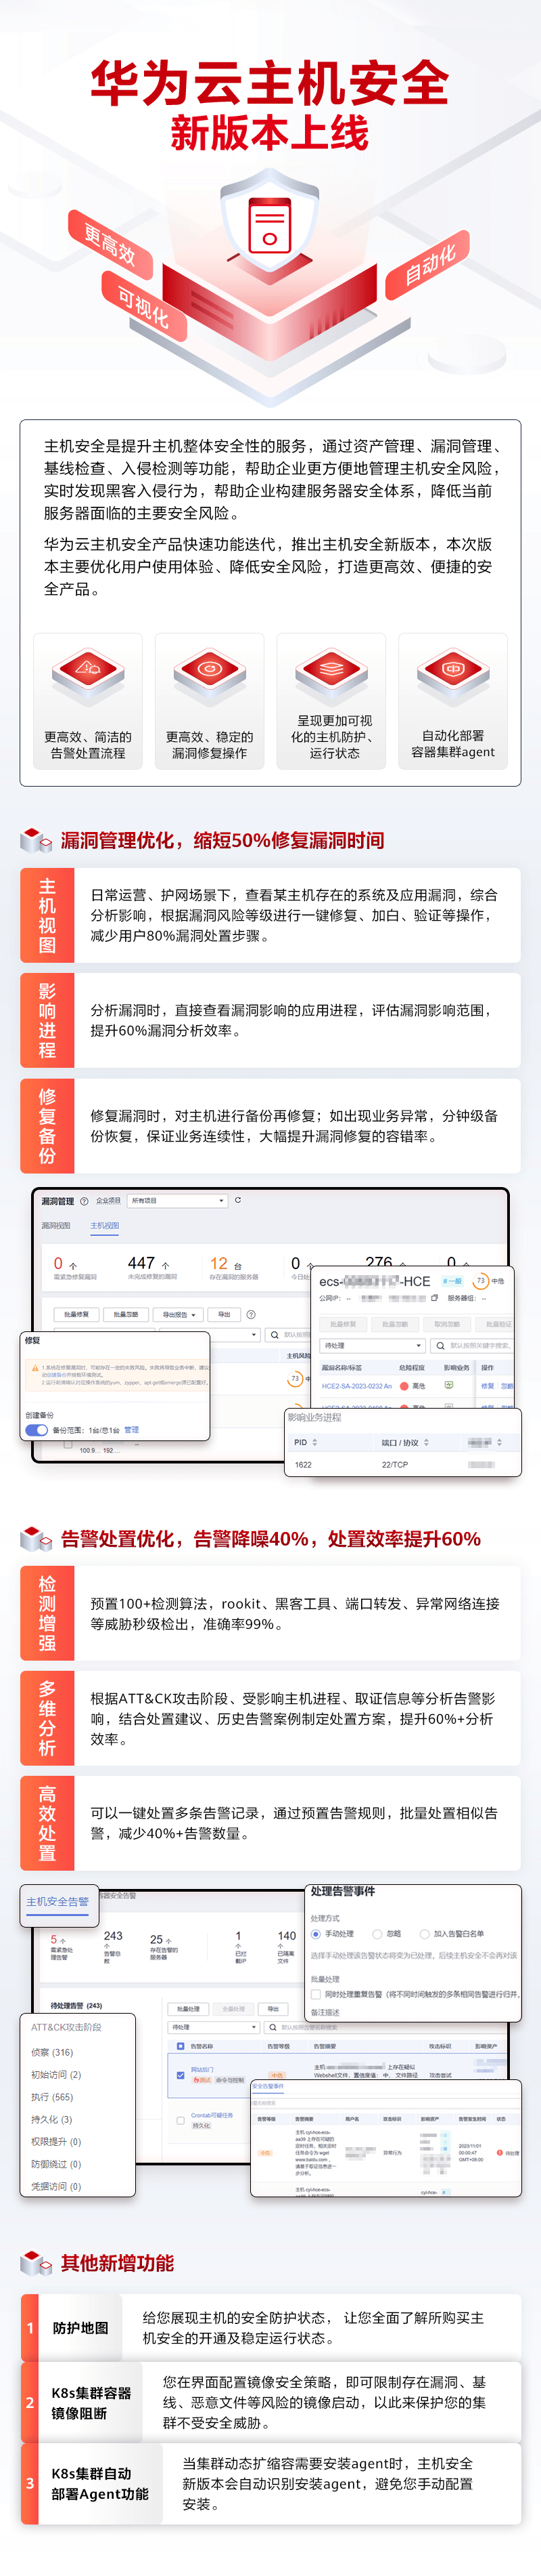541x2576 pixels.
Task: Select the 手动处理 radio option
Action: click(316, 1934)
